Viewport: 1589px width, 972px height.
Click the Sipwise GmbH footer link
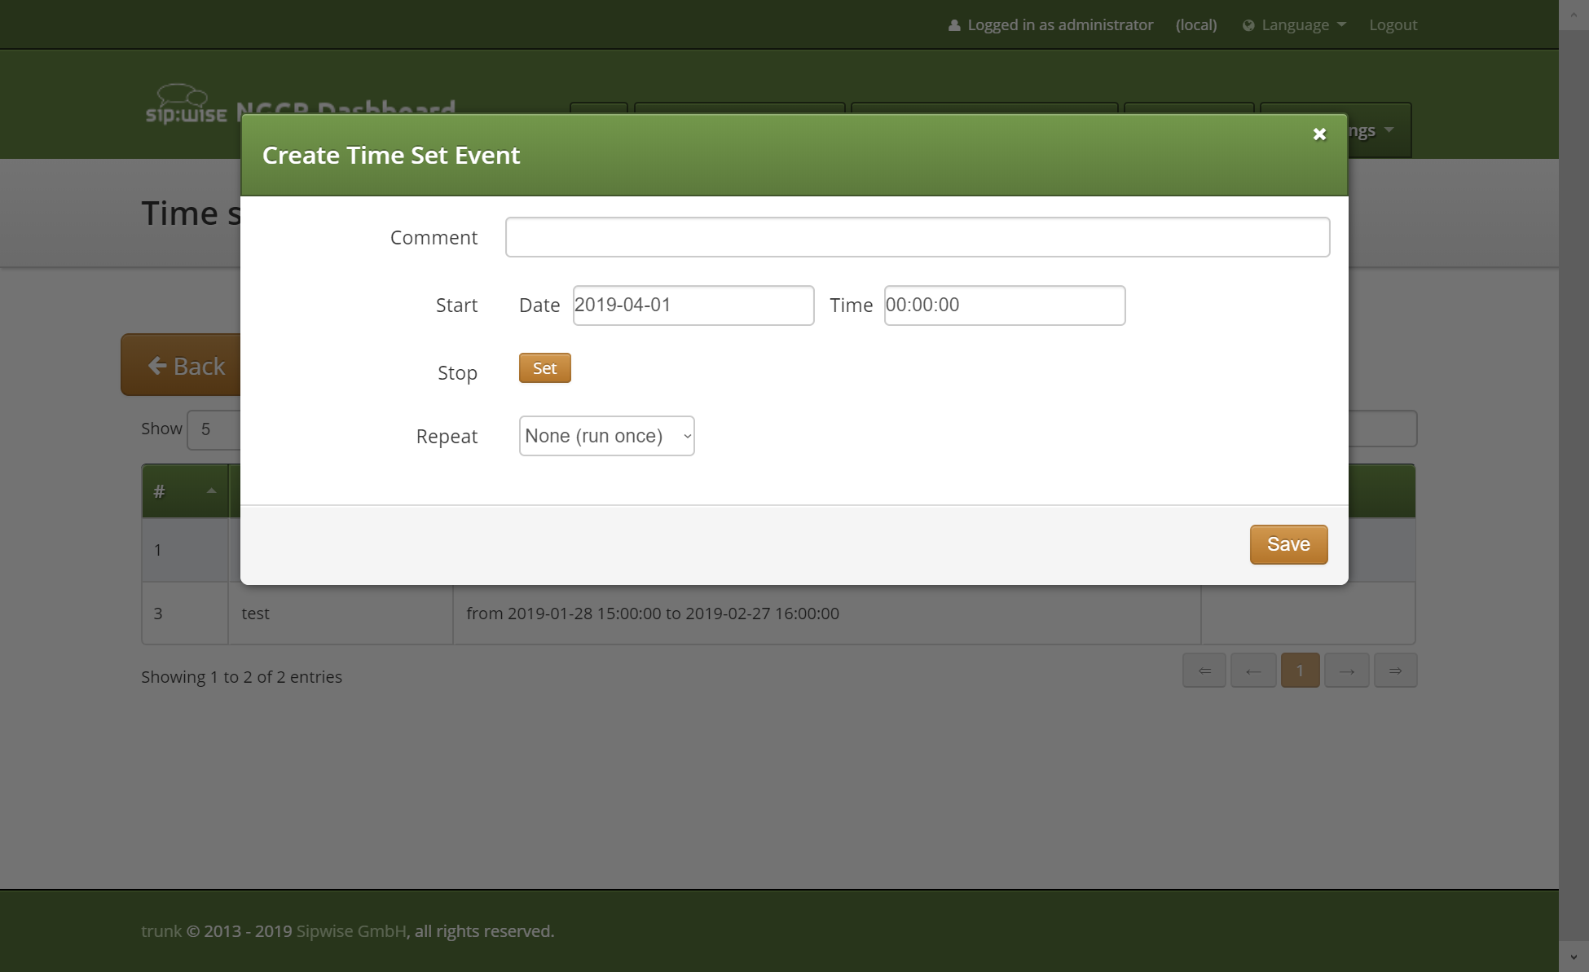point(351,931)
